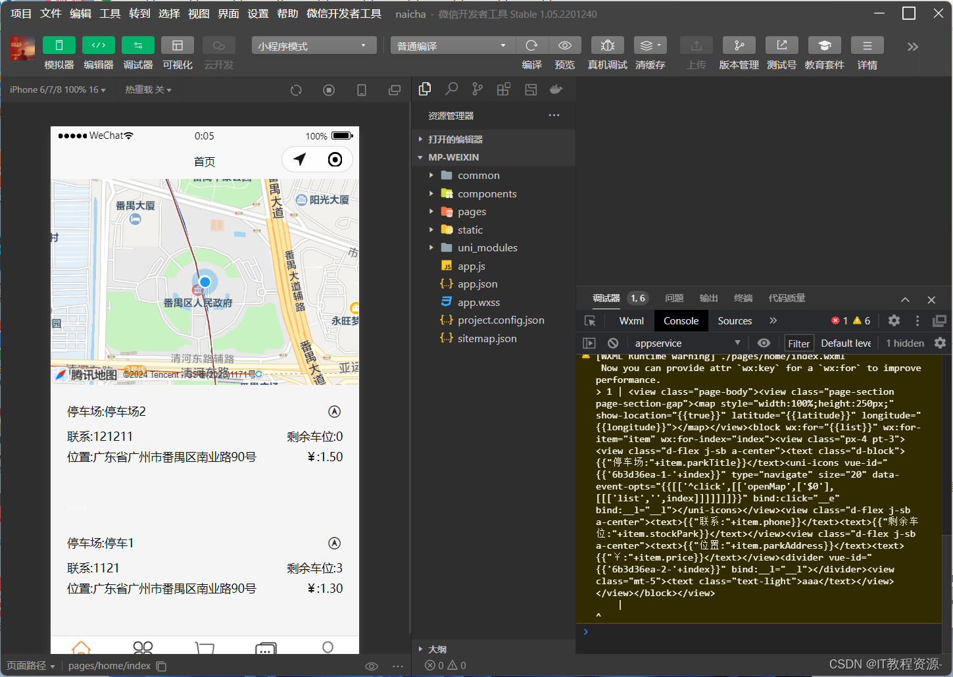This screenshot has width=953, height=677.
Task: Click the Compile refresh icon
Action: point(532,45)
